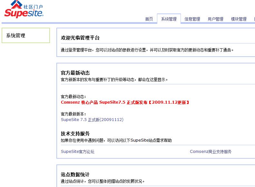
Task: Open the SupeSite 7.5 正式版(20091112) version link
Action: (x=92, y=120)
